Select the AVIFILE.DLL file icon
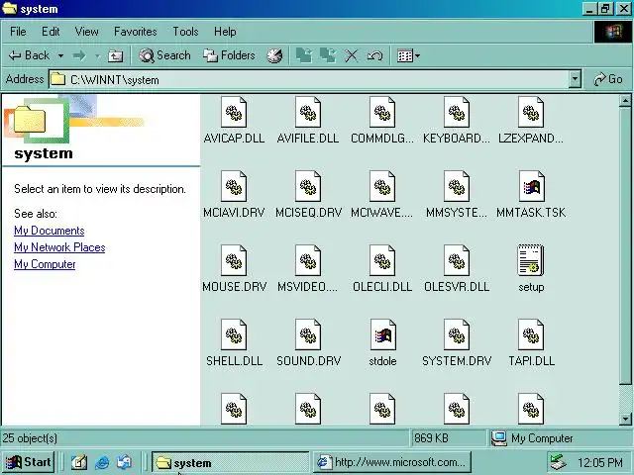Viewport: 634px width, 475px height. [308, 112]
